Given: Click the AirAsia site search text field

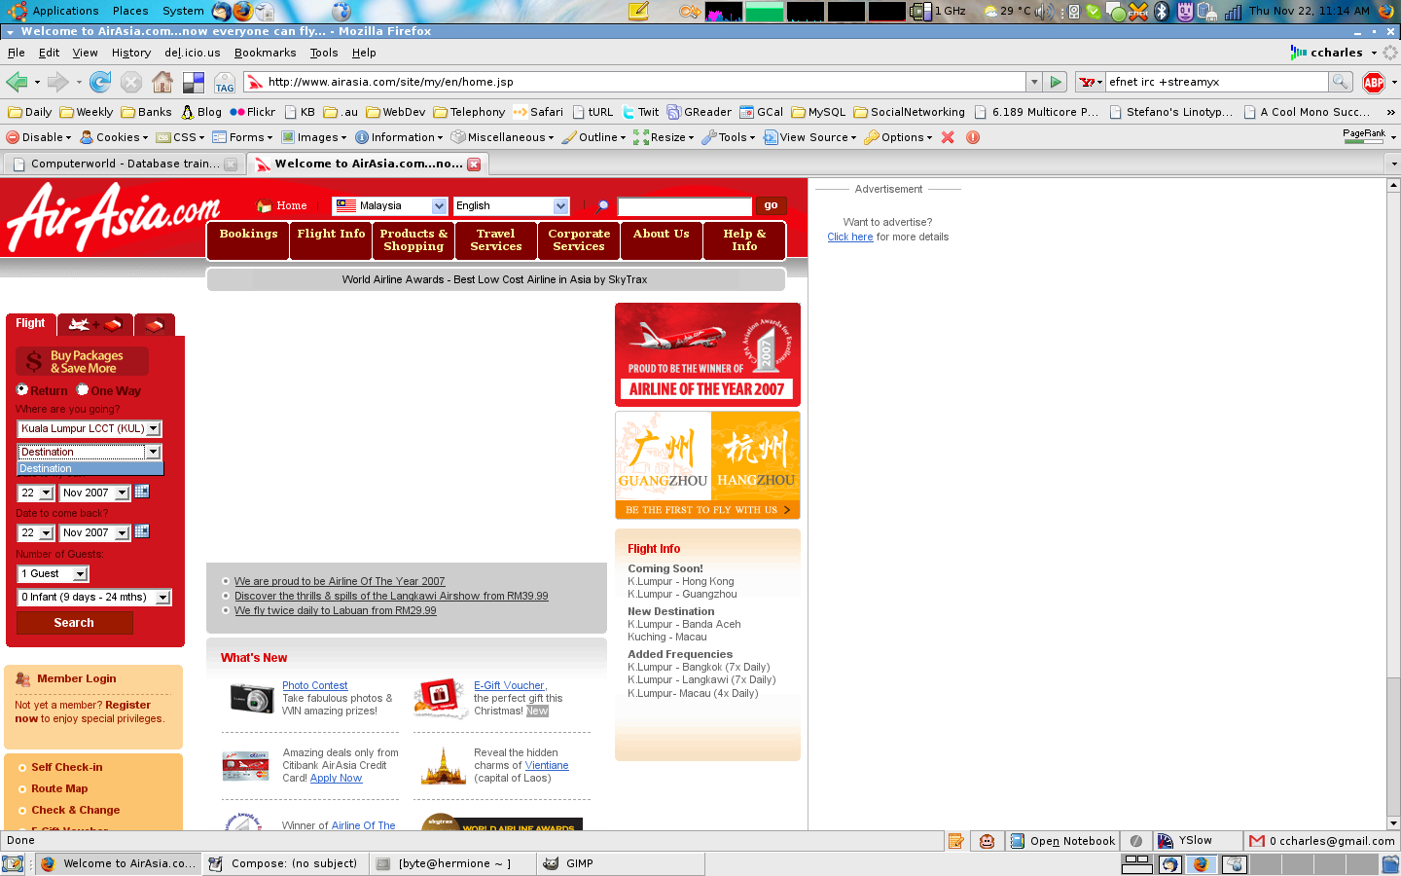Looking at the screenshot, I should [685, 206].
